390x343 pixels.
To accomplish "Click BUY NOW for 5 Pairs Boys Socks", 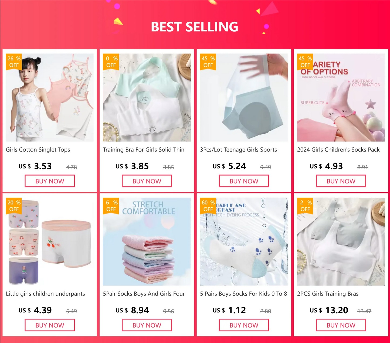I will [244, 325].
